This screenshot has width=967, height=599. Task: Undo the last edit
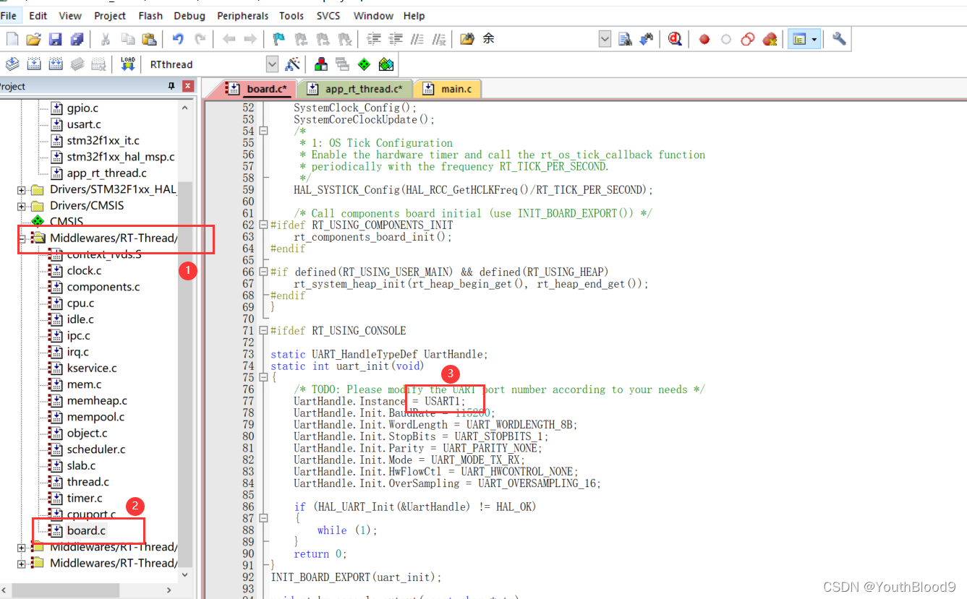click(178, 39)
